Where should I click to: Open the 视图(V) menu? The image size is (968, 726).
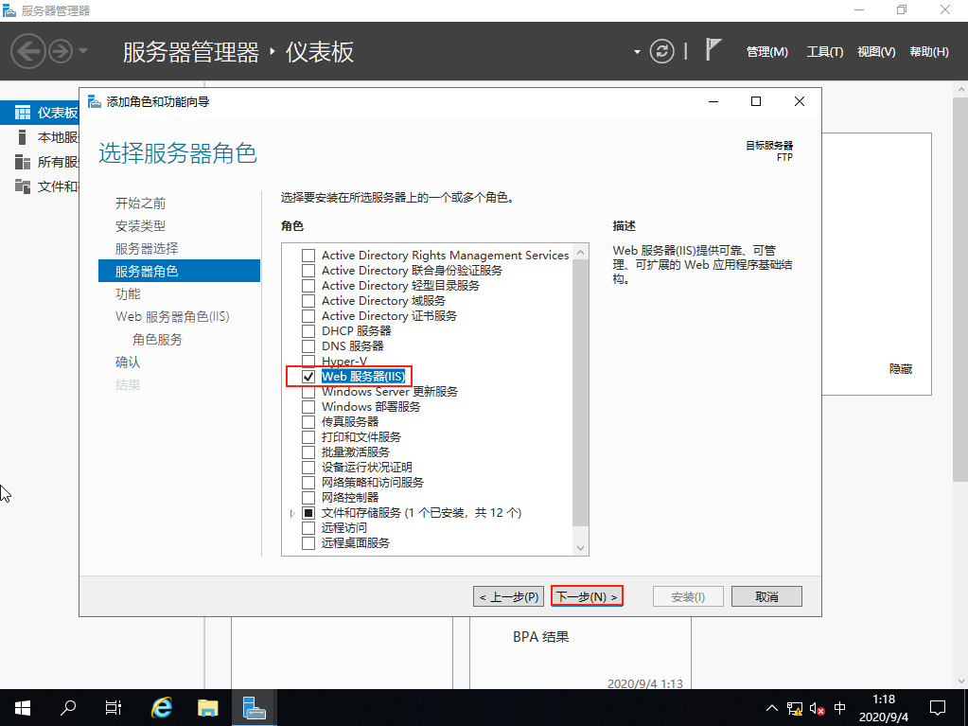pos(876,52)
